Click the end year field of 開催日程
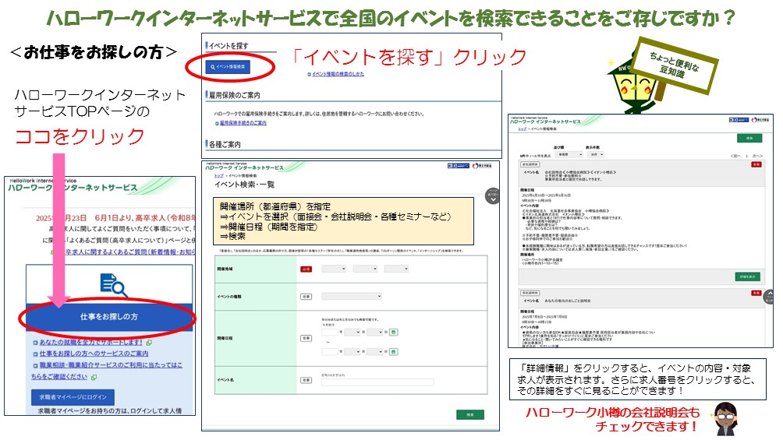Viewport: 783px width, 440px height. 330,352
